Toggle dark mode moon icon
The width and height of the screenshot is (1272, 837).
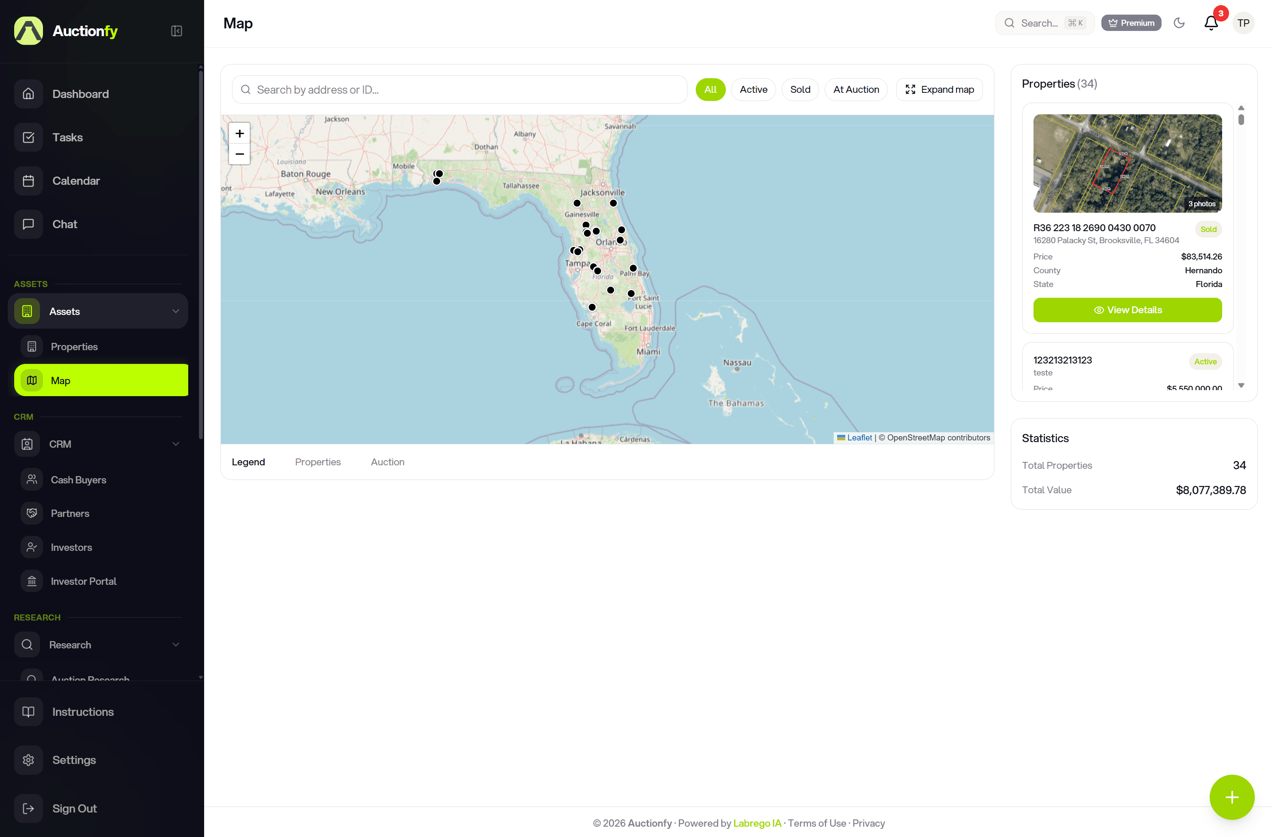[1179, 23]
